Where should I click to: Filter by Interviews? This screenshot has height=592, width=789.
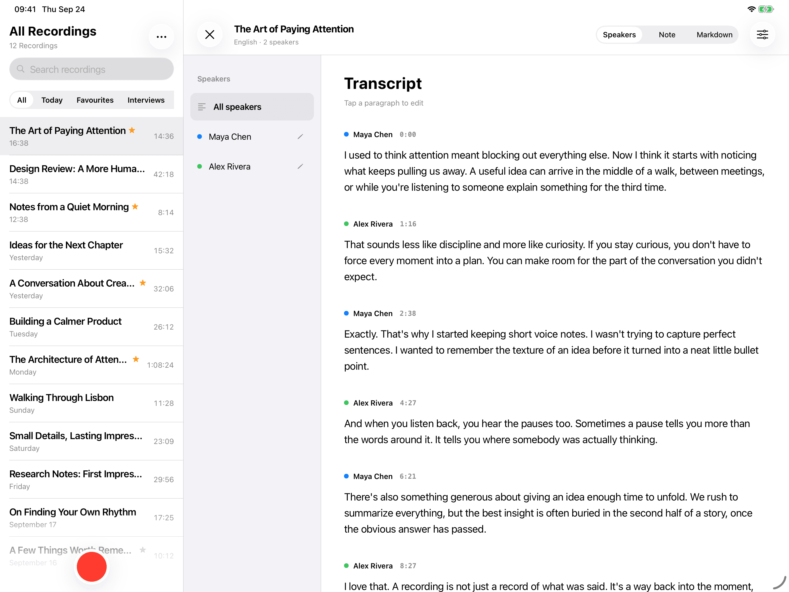point(146,100)
